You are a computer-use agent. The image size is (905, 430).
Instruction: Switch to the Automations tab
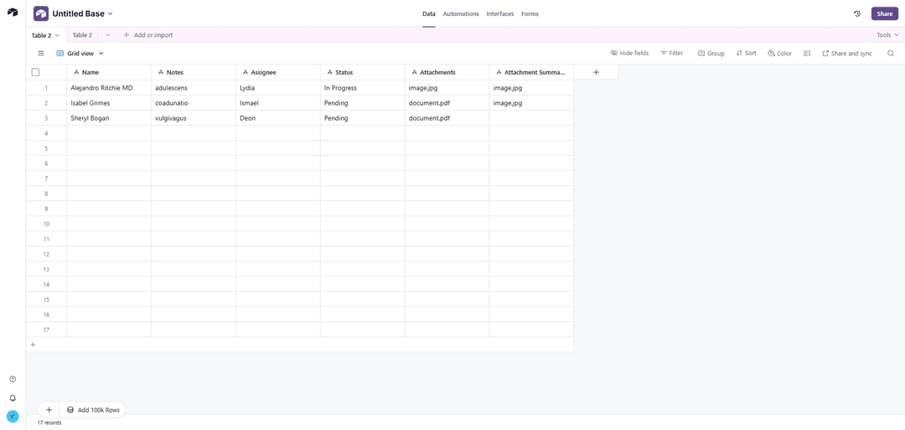tap(461, 14)
